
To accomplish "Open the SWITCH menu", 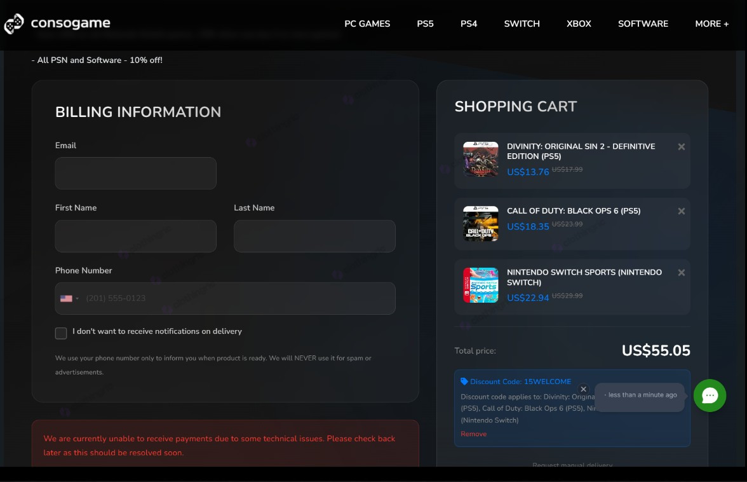I will coord(522,24).
